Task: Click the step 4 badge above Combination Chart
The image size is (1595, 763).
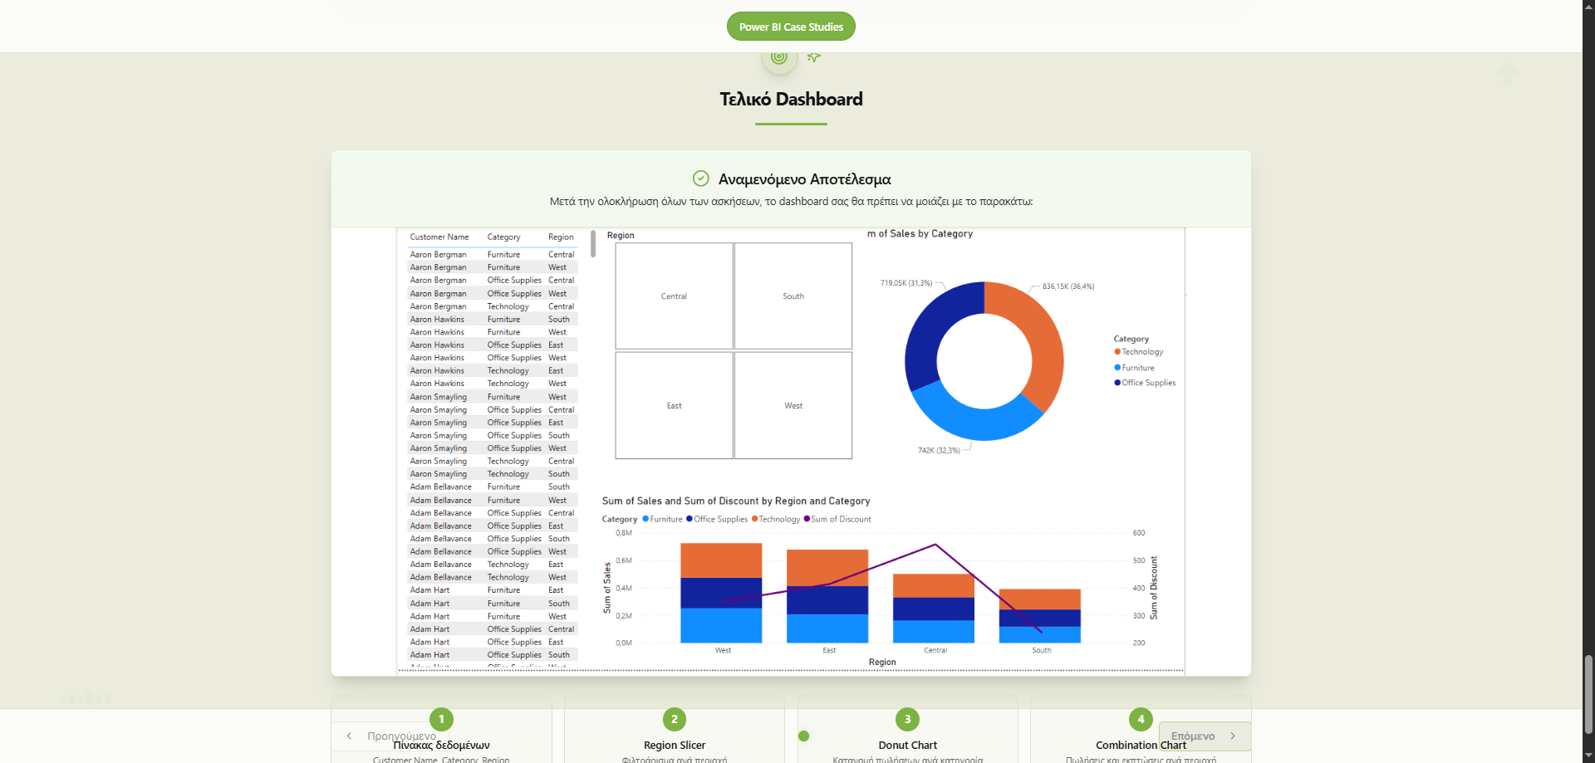Action: pyautogui.click(x=1140, y=719)
